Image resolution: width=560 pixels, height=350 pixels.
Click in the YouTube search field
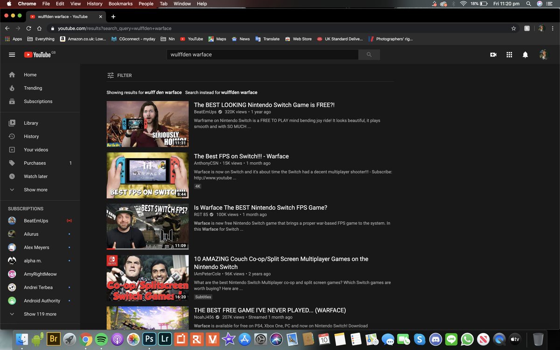262,55
